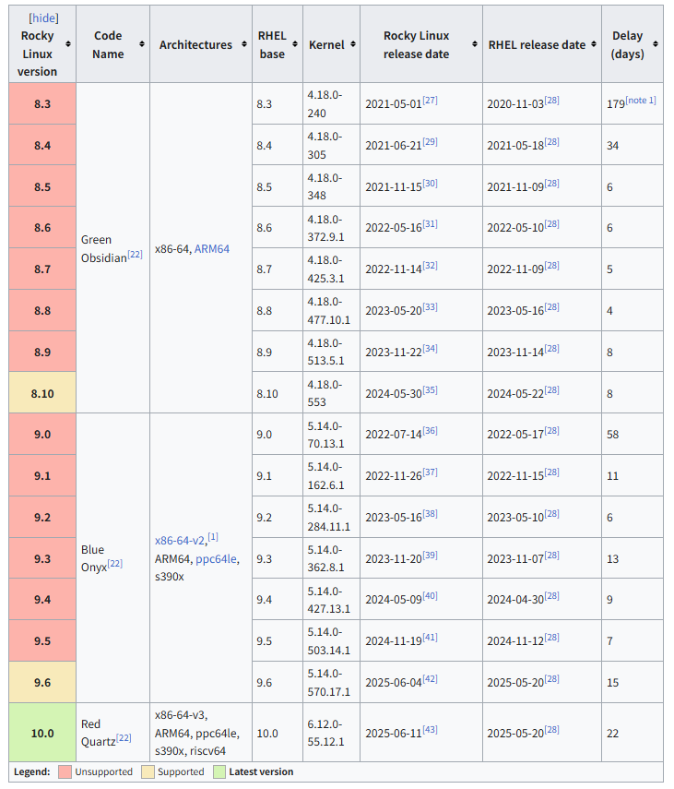Sort by Rocky Linux version column arrows
The image size is (674, 789).
tap(68, 44)
